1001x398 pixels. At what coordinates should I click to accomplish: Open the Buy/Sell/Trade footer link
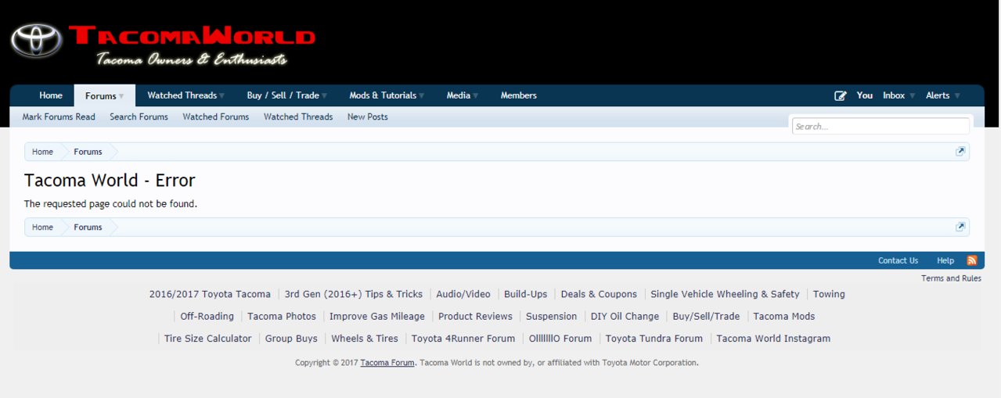point(706,316)
